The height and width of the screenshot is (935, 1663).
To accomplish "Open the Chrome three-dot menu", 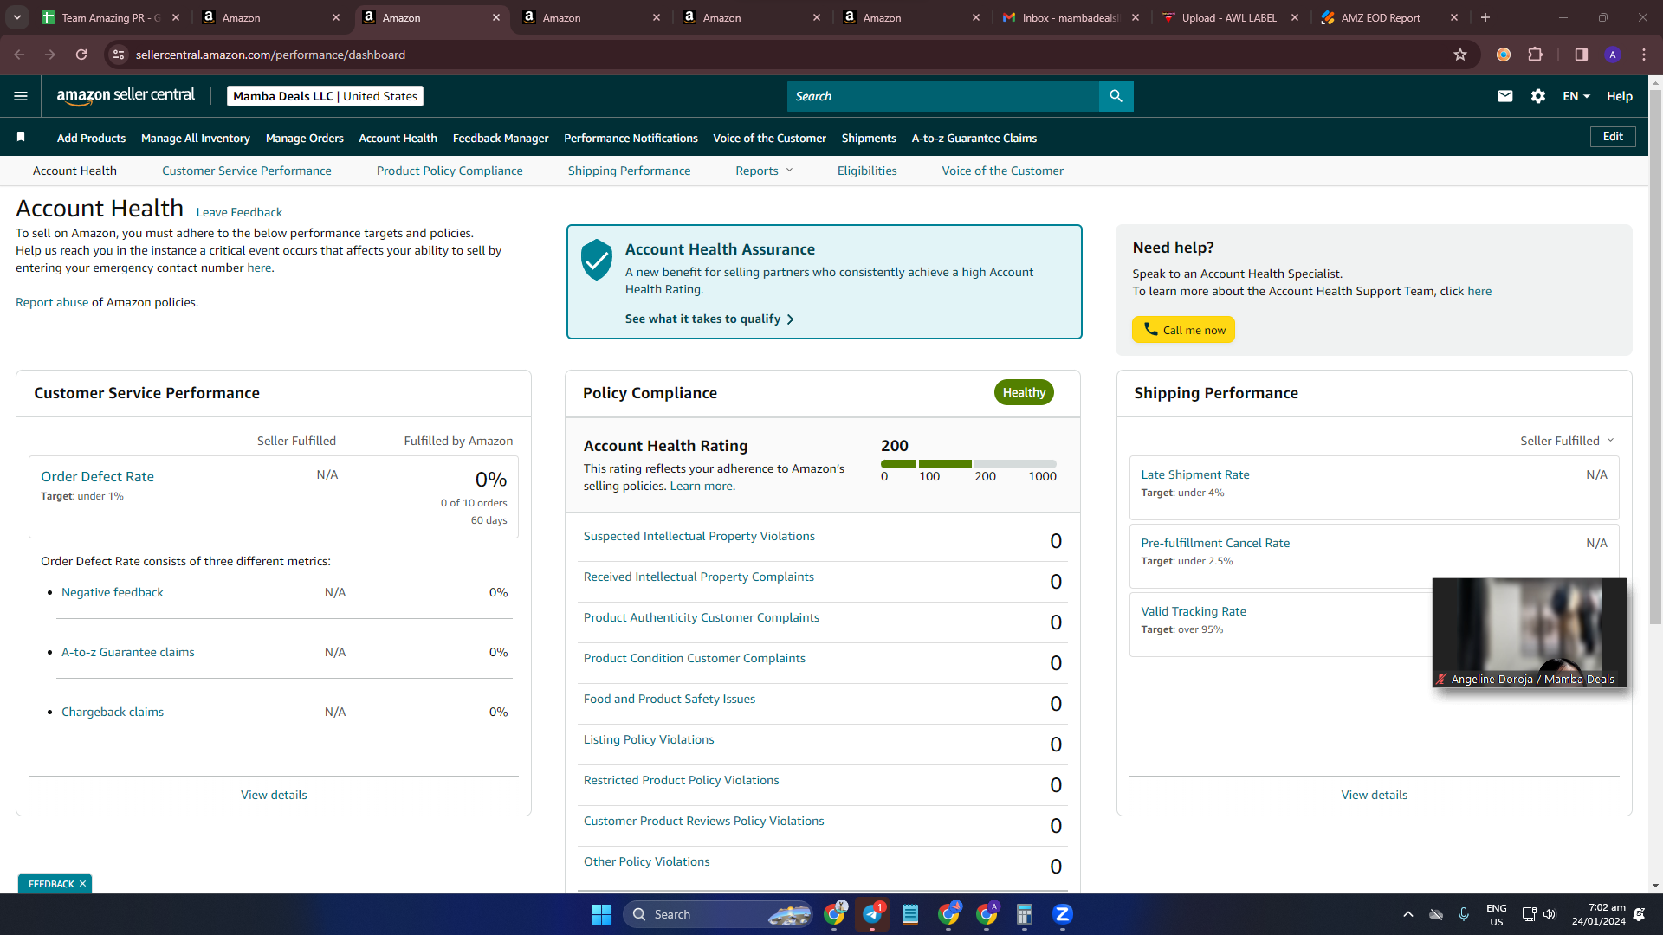I will (x=1644, y=55).
